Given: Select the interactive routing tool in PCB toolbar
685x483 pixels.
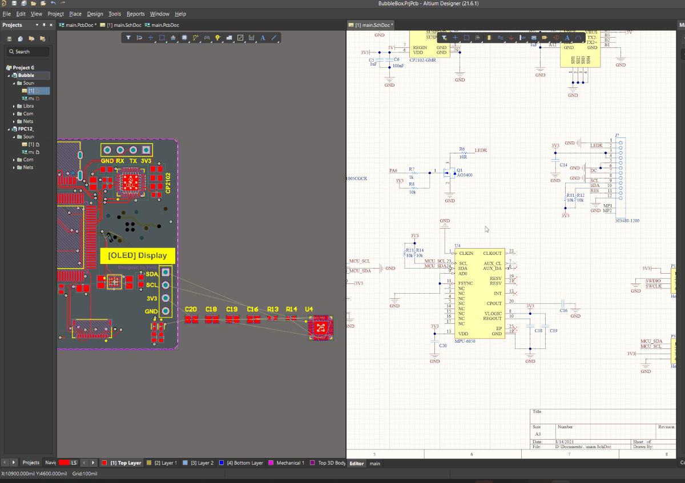Looking at the screenshot, I should point(196,38).
